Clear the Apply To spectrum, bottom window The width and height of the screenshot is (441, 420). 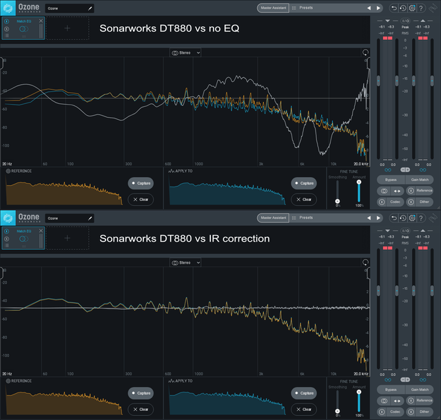point(304,409)
